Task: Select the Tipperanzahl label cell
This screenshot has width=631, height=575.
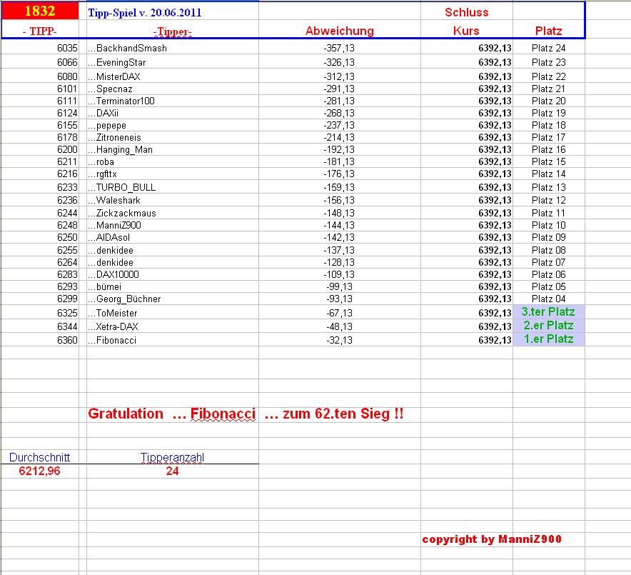Action: 172,457
